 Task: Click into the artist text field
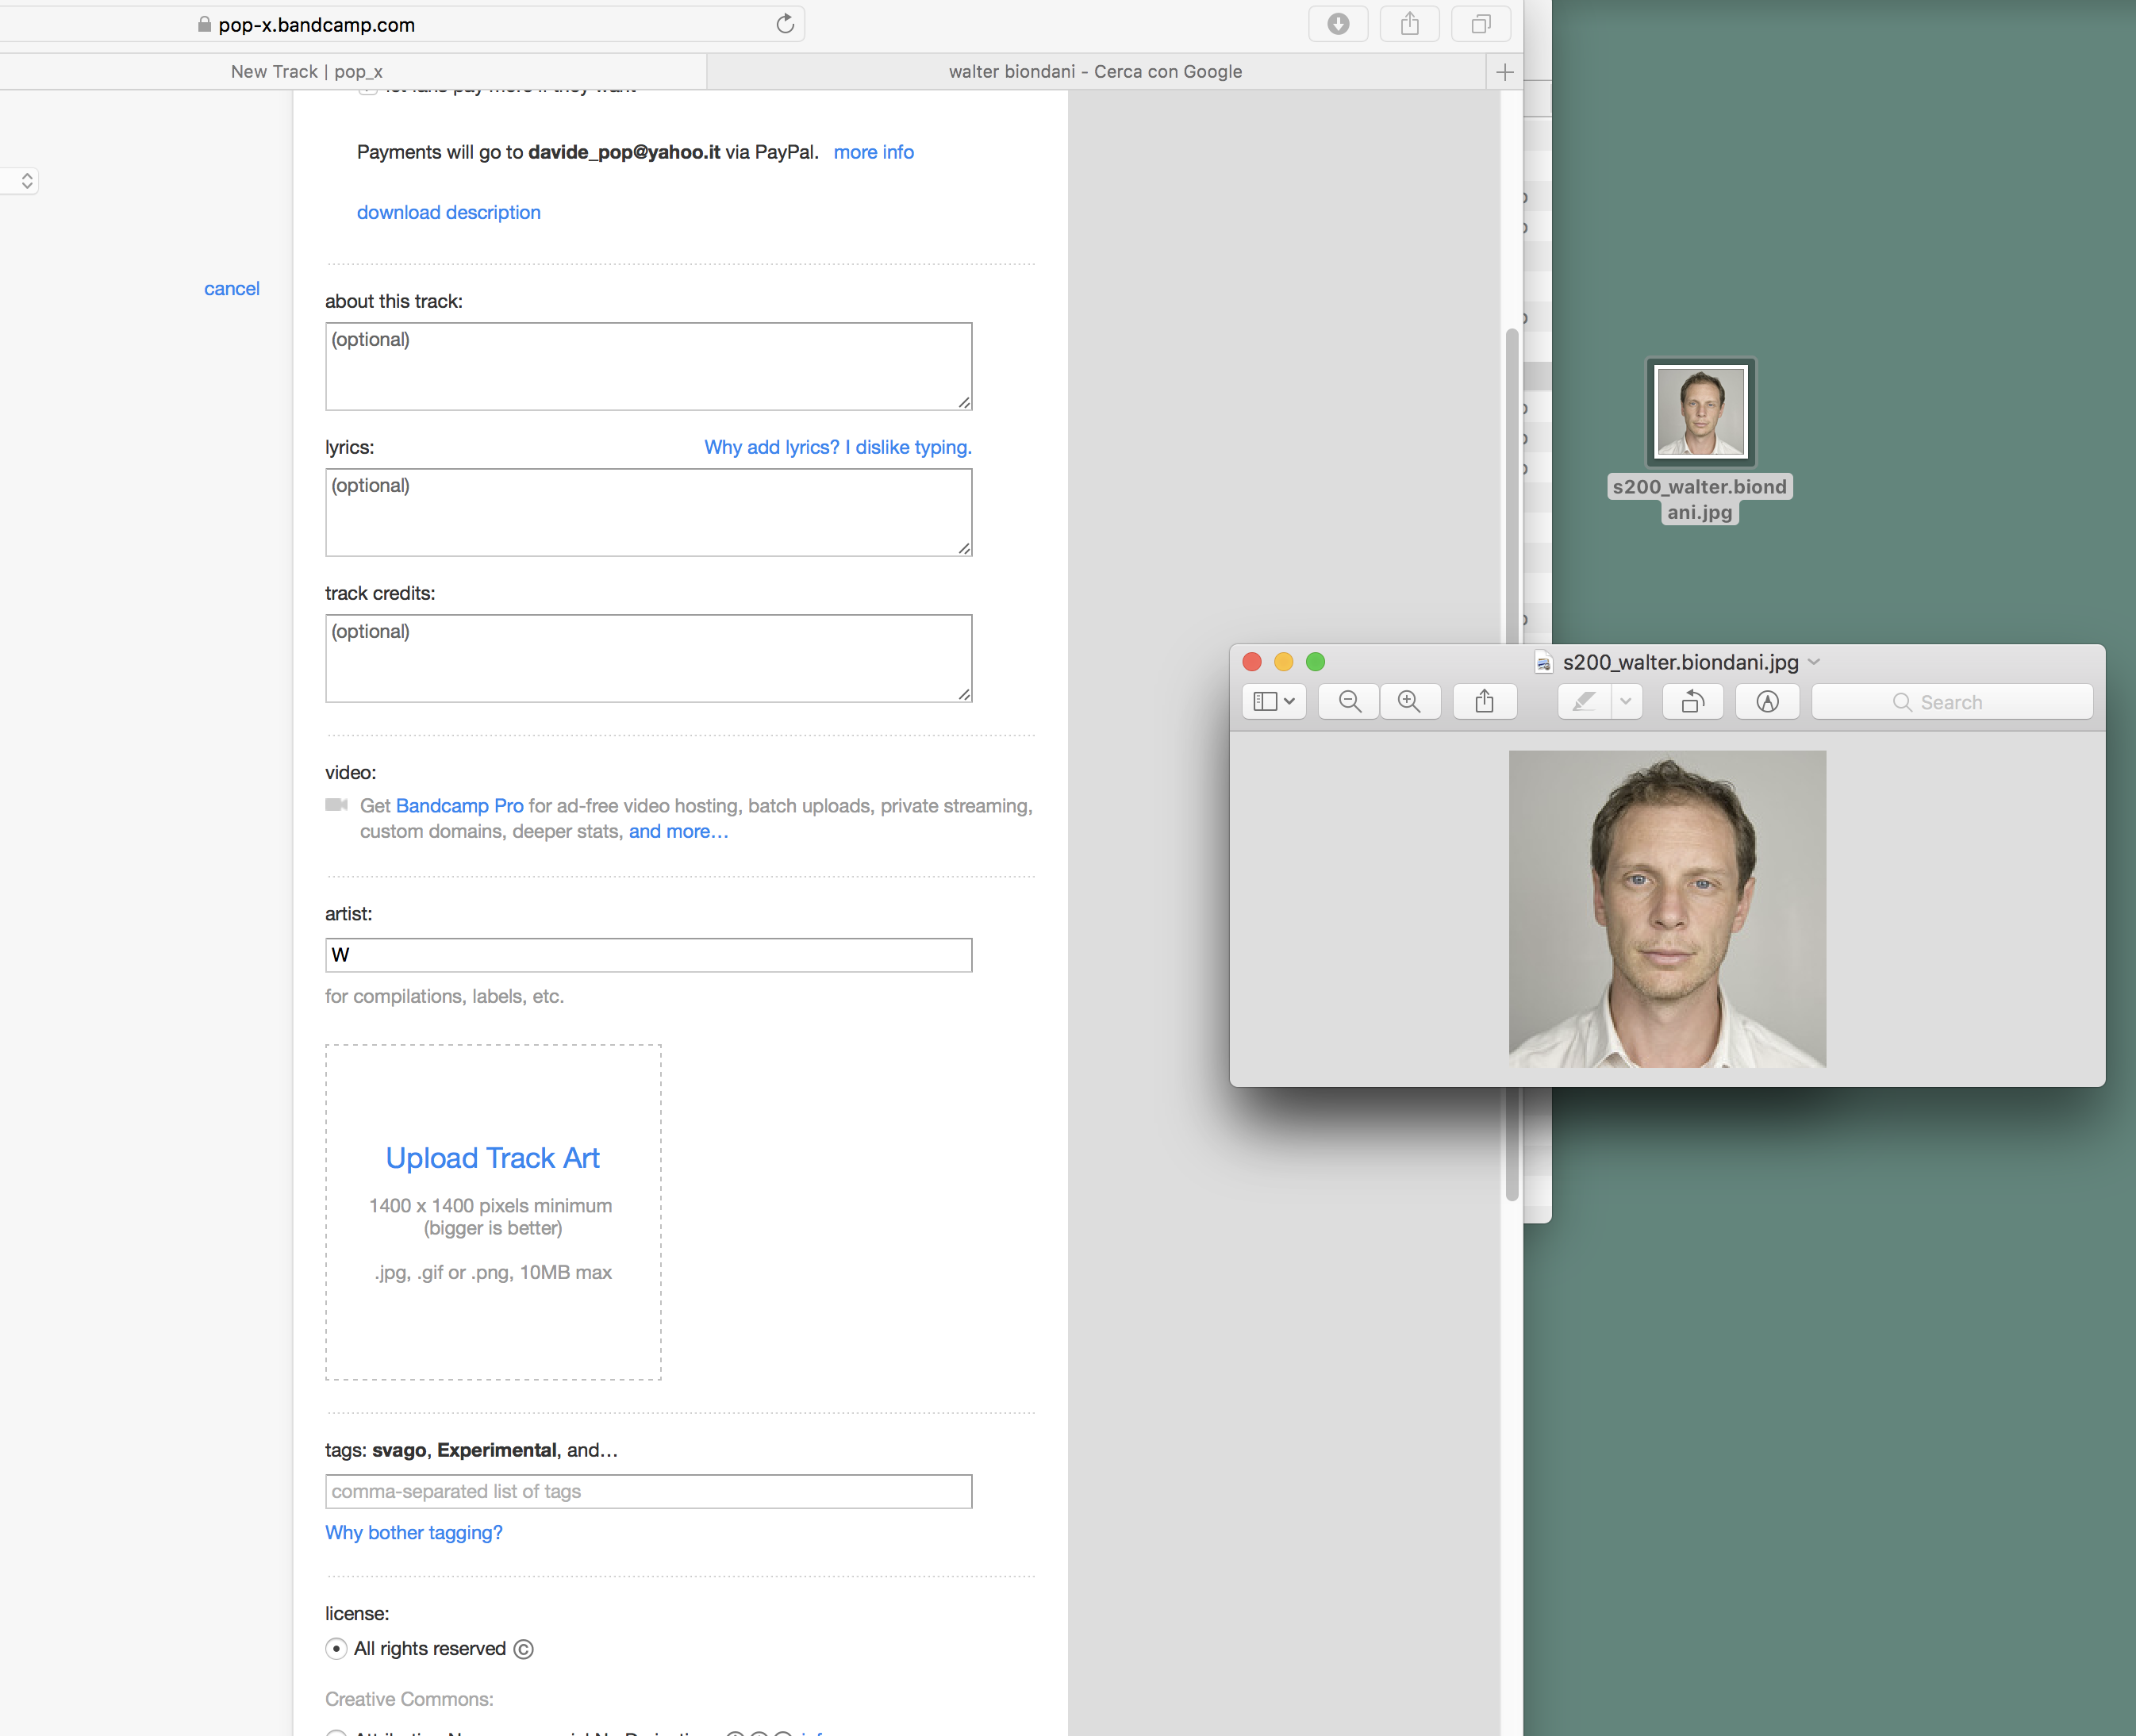[648, 955]
